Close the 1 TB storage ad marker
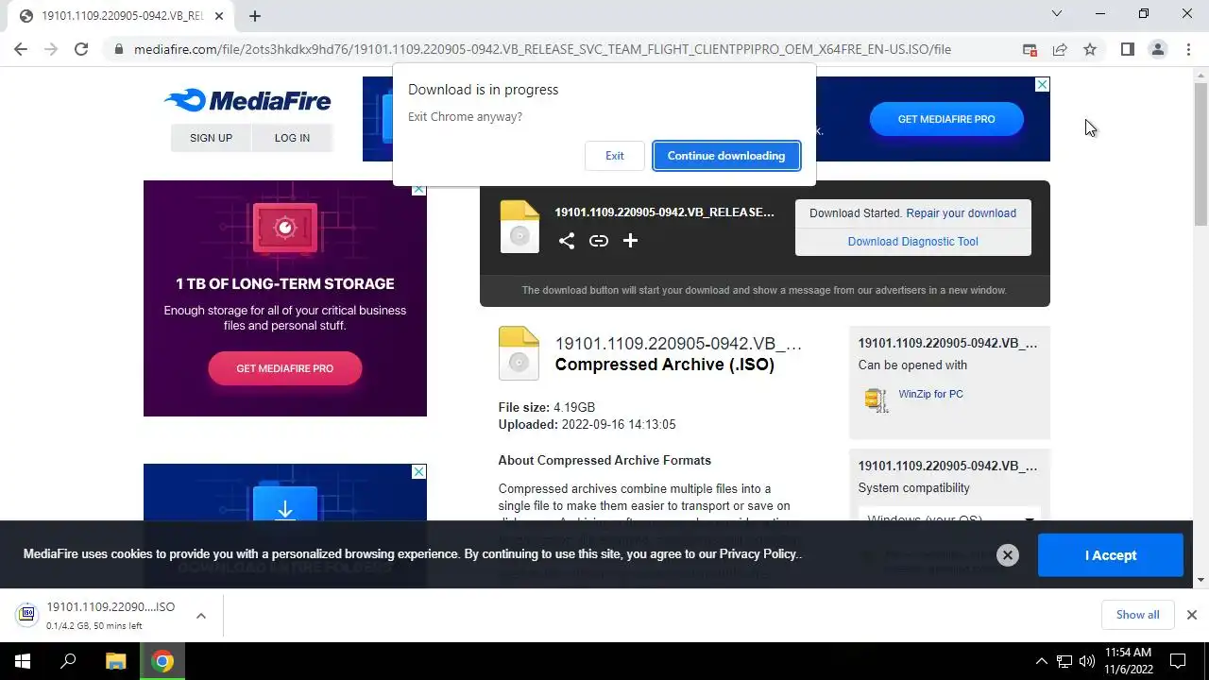The width and height of the screenshot is (1209, 680). (419, 188)
